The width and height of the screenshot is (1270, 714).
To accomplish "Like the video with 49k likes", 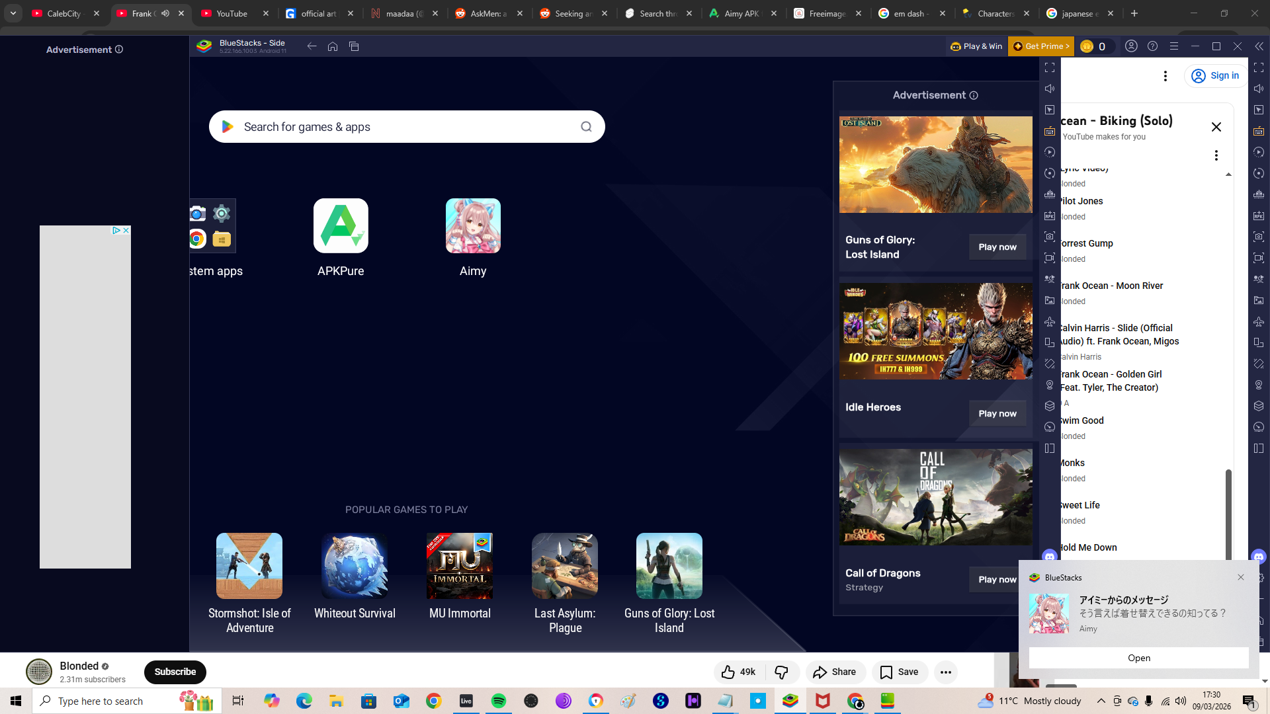I will [x=738, y=672].
